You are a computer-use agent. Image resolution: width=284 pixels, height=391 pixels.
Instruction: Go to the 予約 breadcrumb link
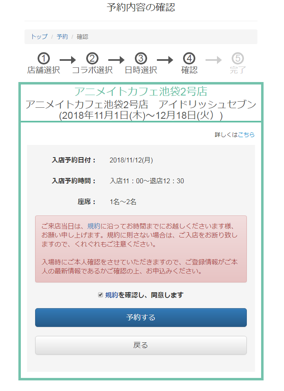(62, 37)
